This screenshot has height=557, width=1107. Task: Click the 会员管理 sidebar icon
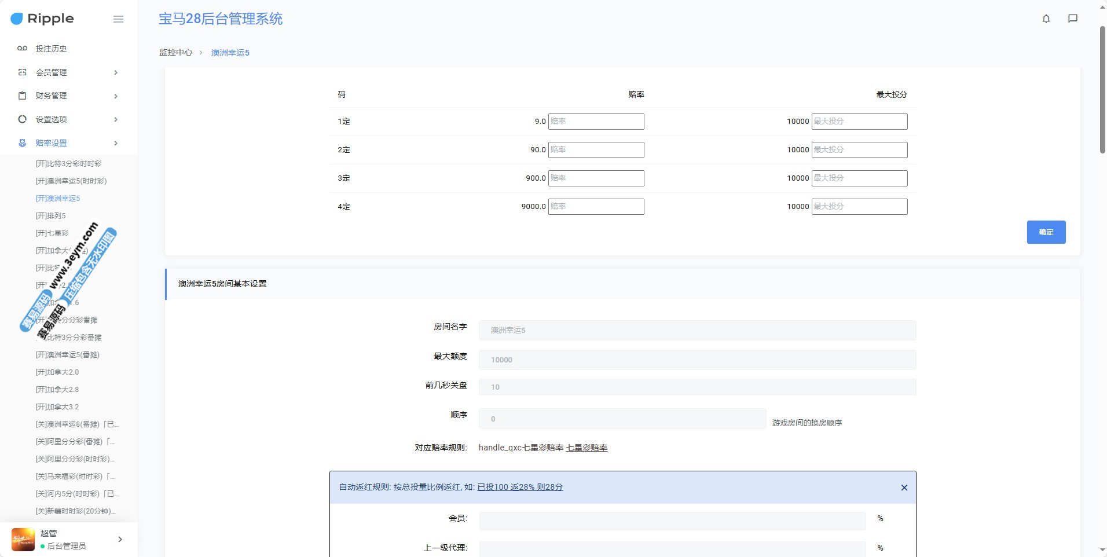22,72
